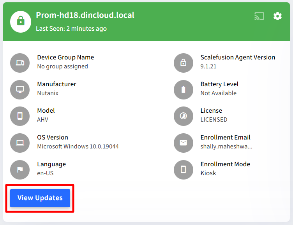This screenshot has width=293, height=225.
Task: Click the No group assigned value
Action: click(x=62, y=66)
